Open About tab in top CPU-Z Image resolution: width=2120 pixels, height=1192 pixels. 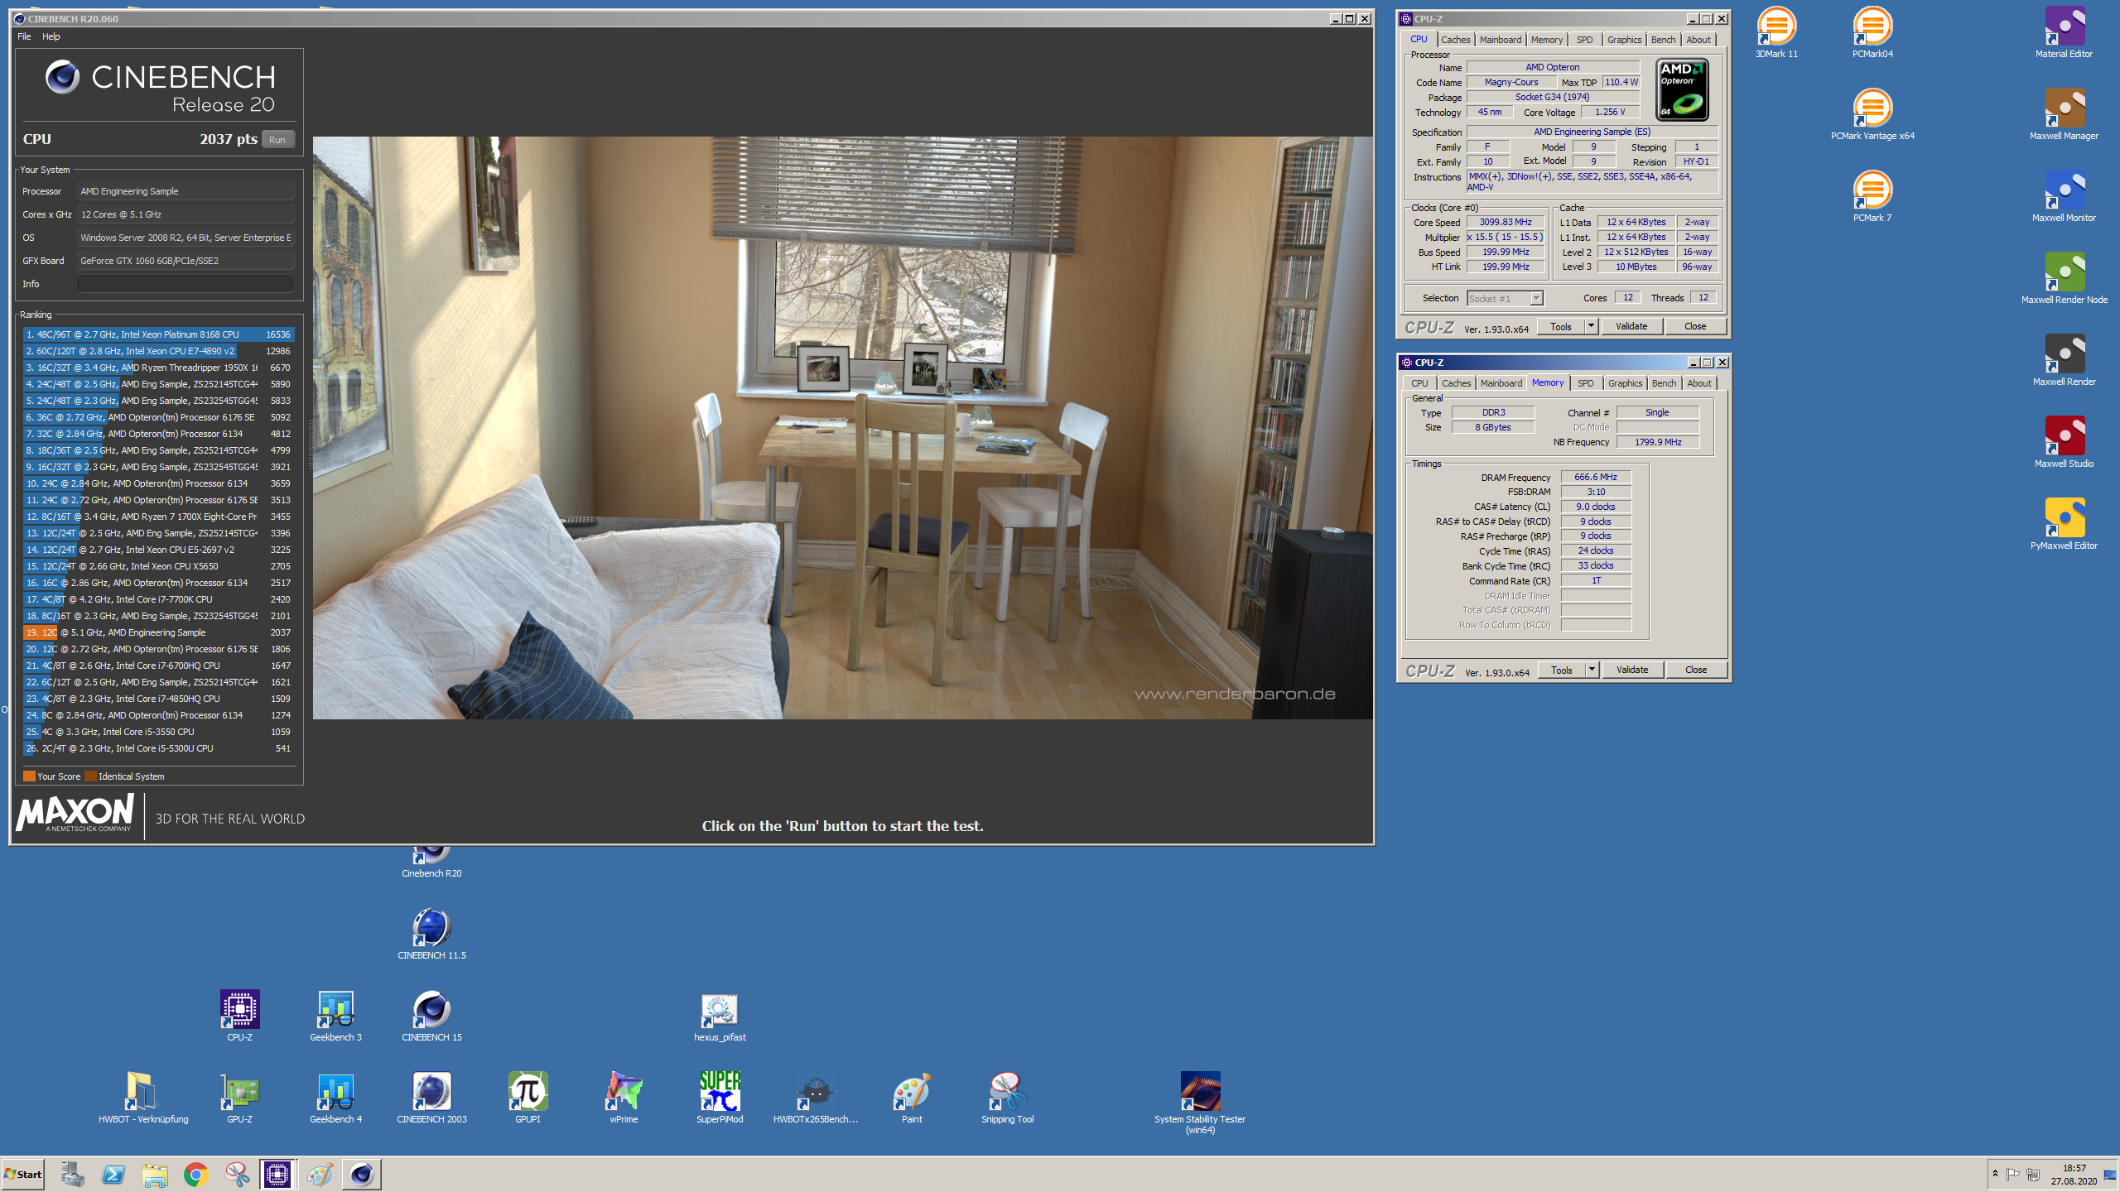(1698, 40)
